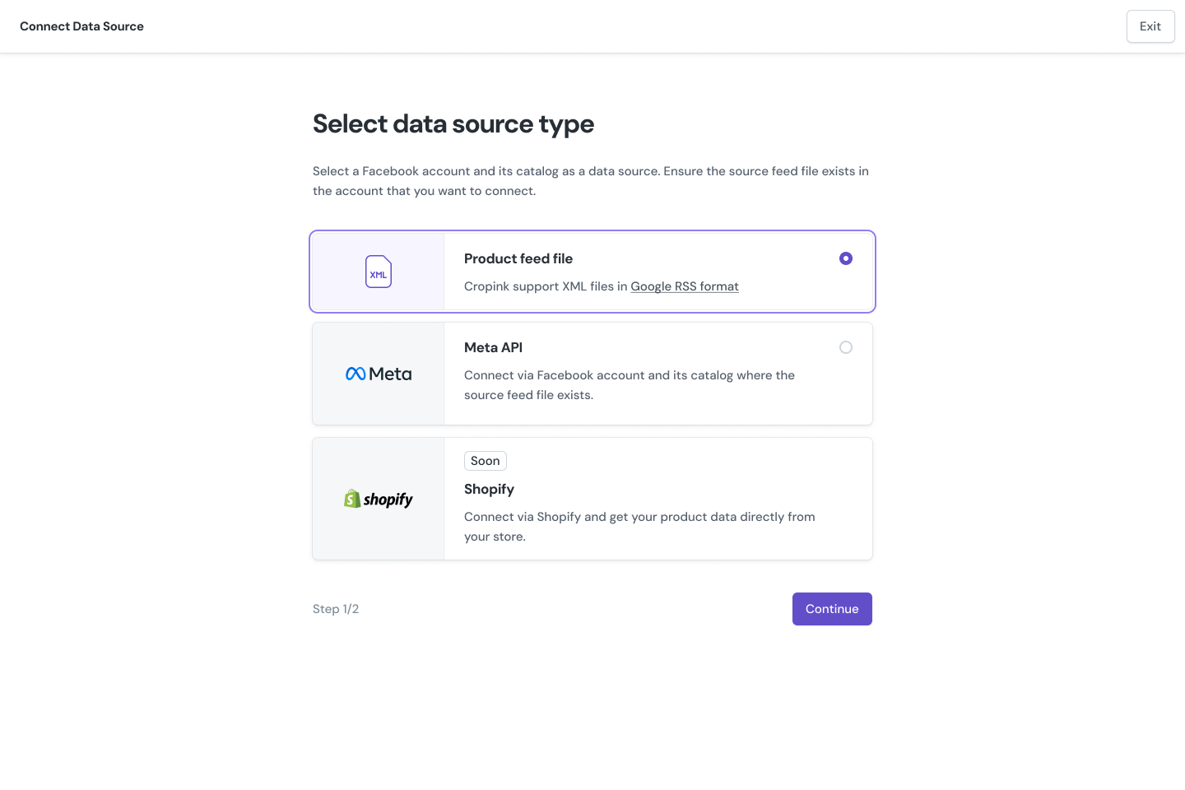Click the Step 1/2 indicator
Image resolution: width=1185 pixels, height=790 pixels.
[336, 609]
